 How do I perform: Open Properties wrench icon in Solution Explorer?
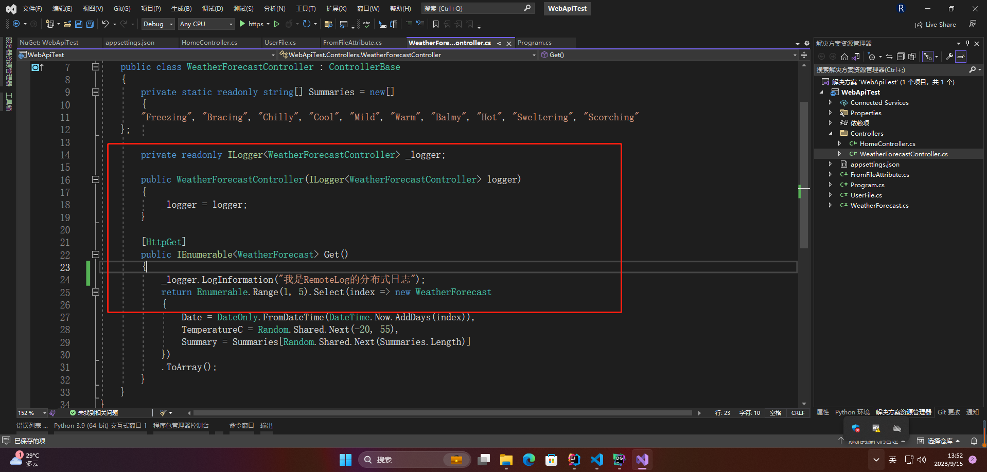click(x=949, y=57)
